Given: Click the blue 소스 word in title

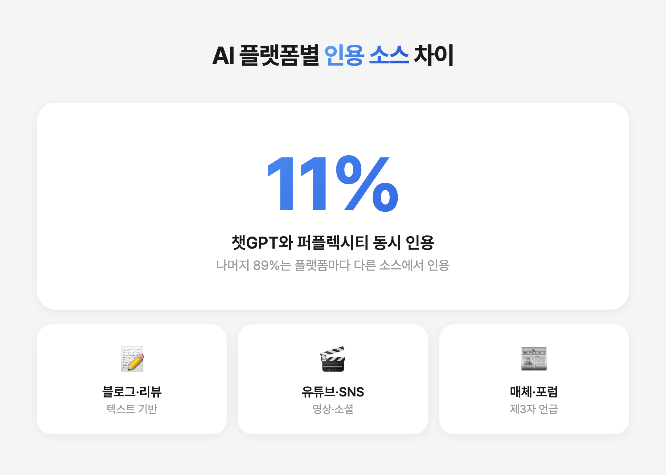Looking at the screenshot, I should tap(389, 55).
